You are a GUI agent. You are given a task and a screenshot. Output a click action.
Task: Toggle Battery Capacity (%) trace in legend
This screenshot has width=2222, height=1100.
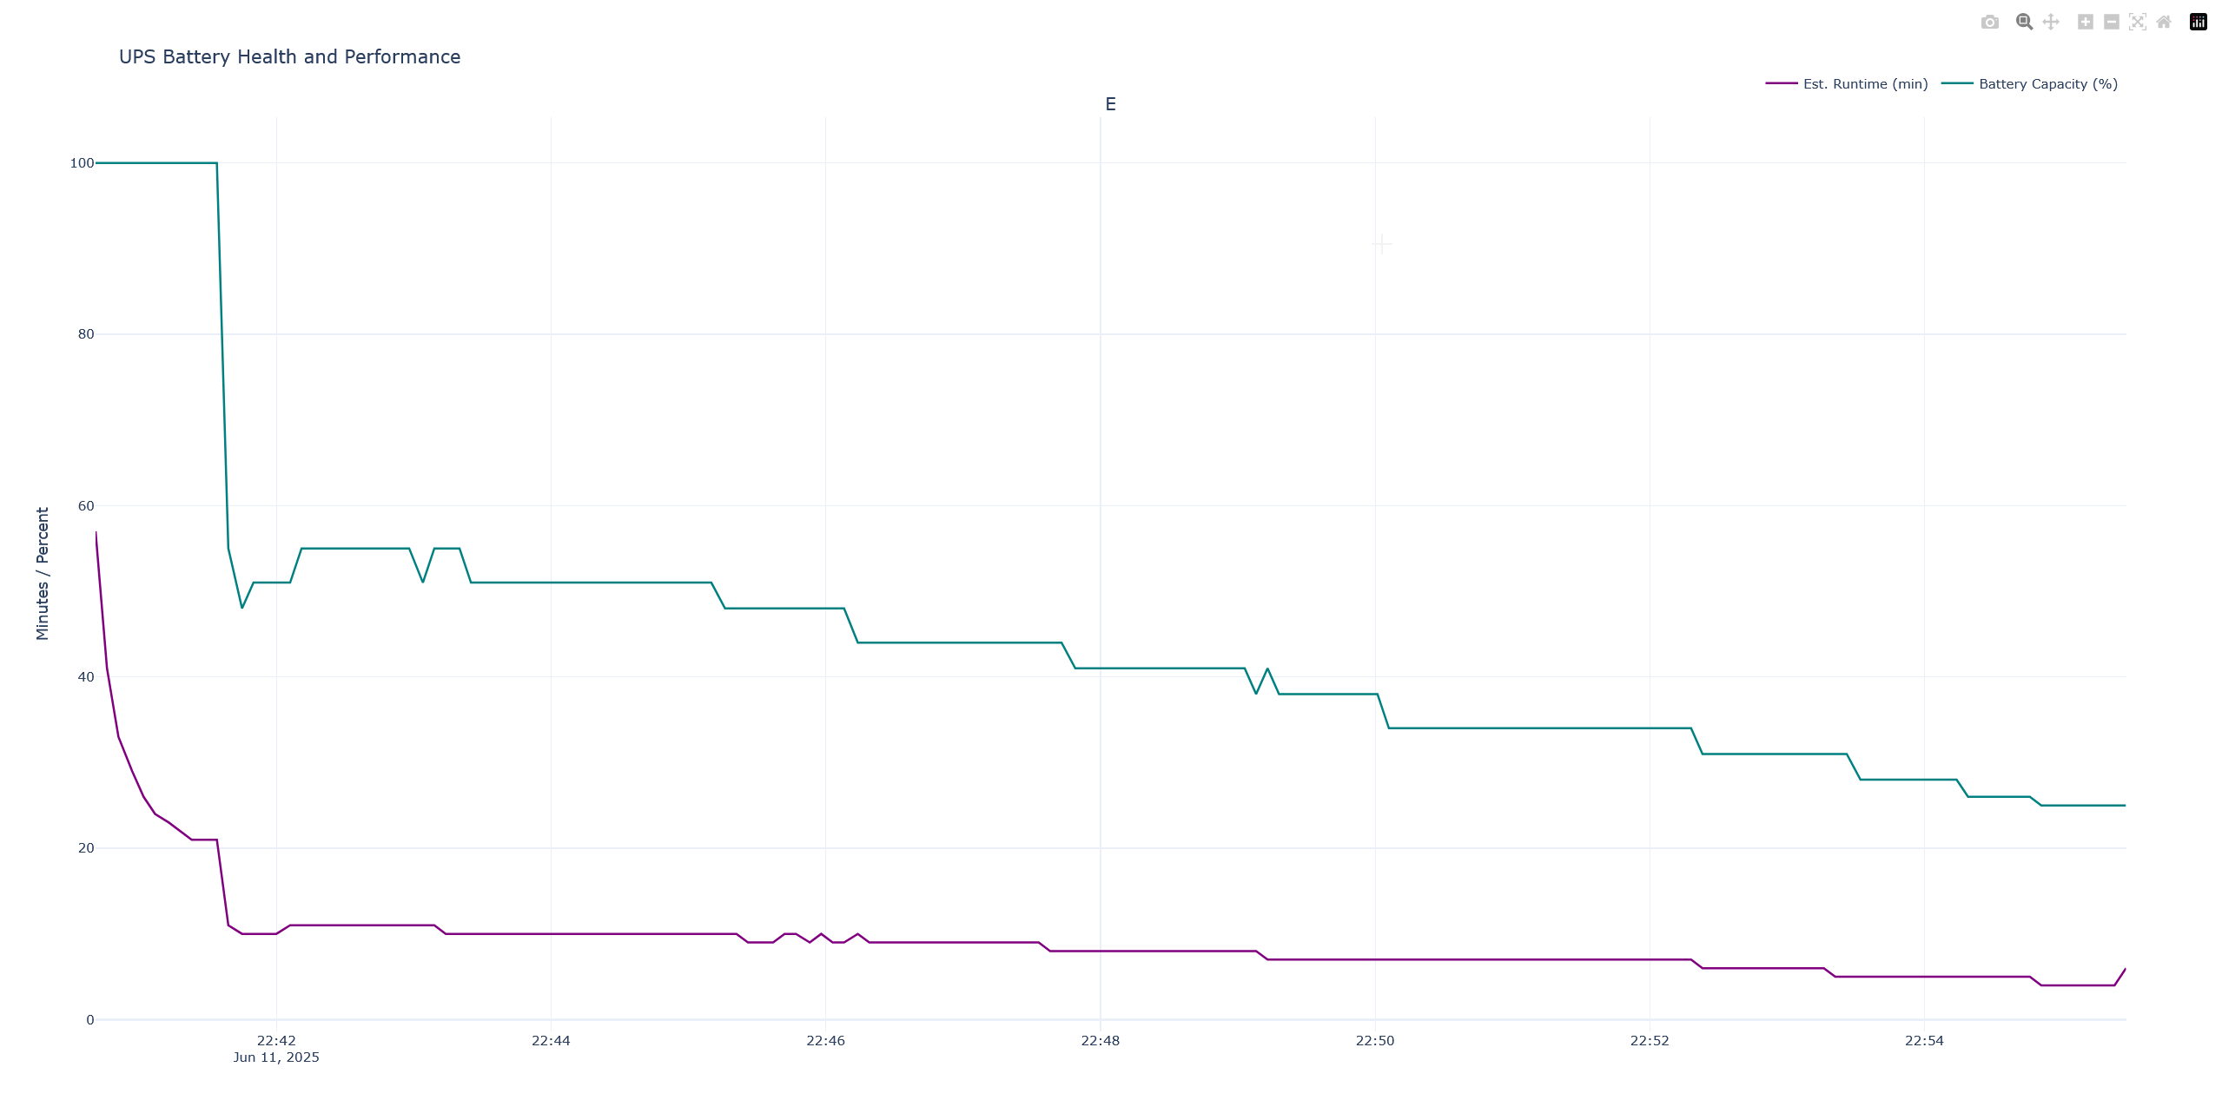coord(2047,84)
